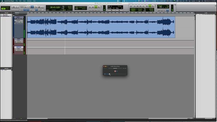Click Fast Forward in the floating Transport window
217x122 pixels.
tap(140, 6)
